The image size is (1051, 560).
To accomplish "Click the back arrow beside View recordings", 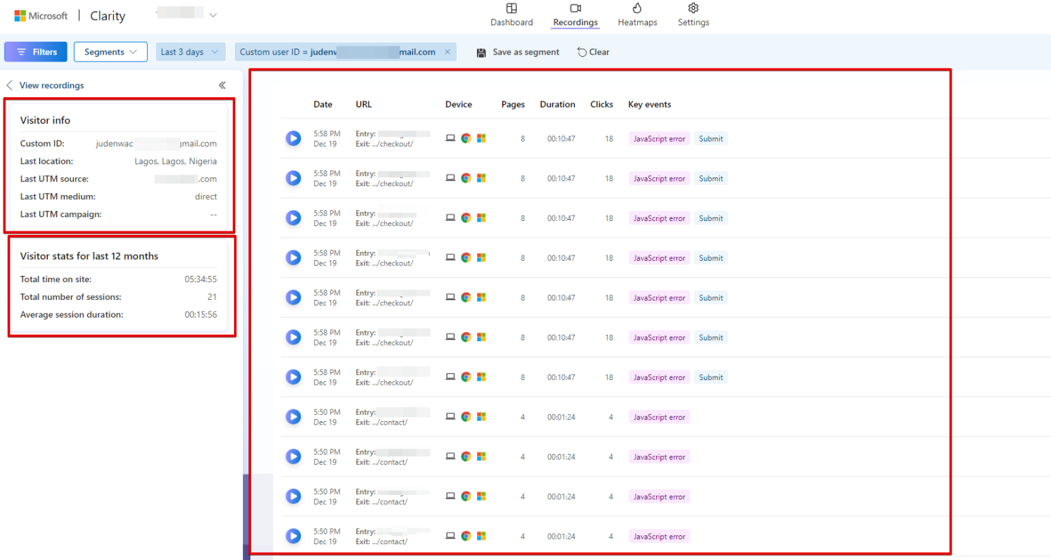I will [x=8, y=85].
